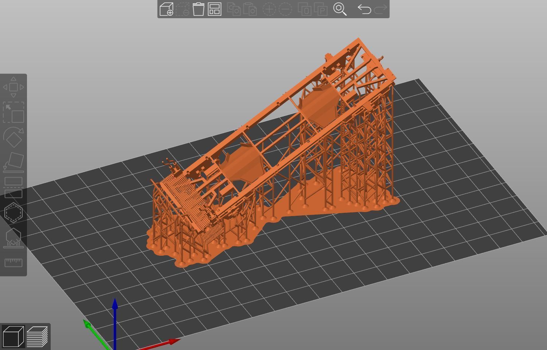547x350 pixels.
Task: Select the Scale gizmo tool
Action: click(13, 112)
